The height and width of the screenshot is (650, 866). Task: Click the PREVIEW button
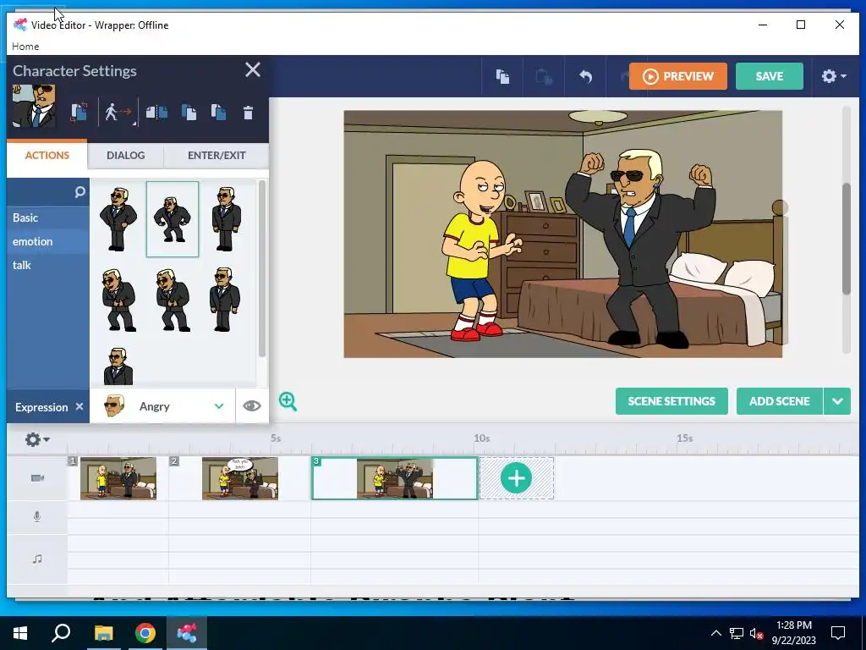pyautogui.click(x=677, y=76)
